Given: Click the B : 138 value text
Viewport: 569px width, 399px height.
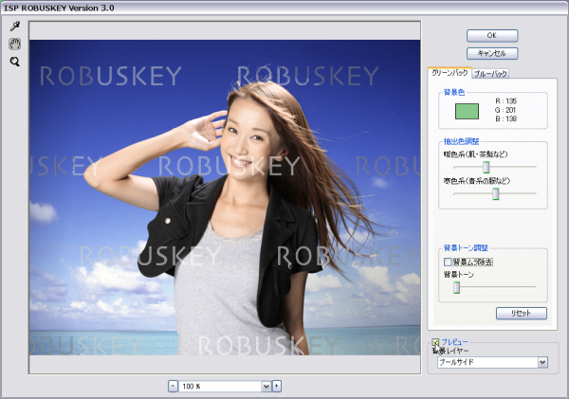Looking at the screenshot, I should pos(505,118).
